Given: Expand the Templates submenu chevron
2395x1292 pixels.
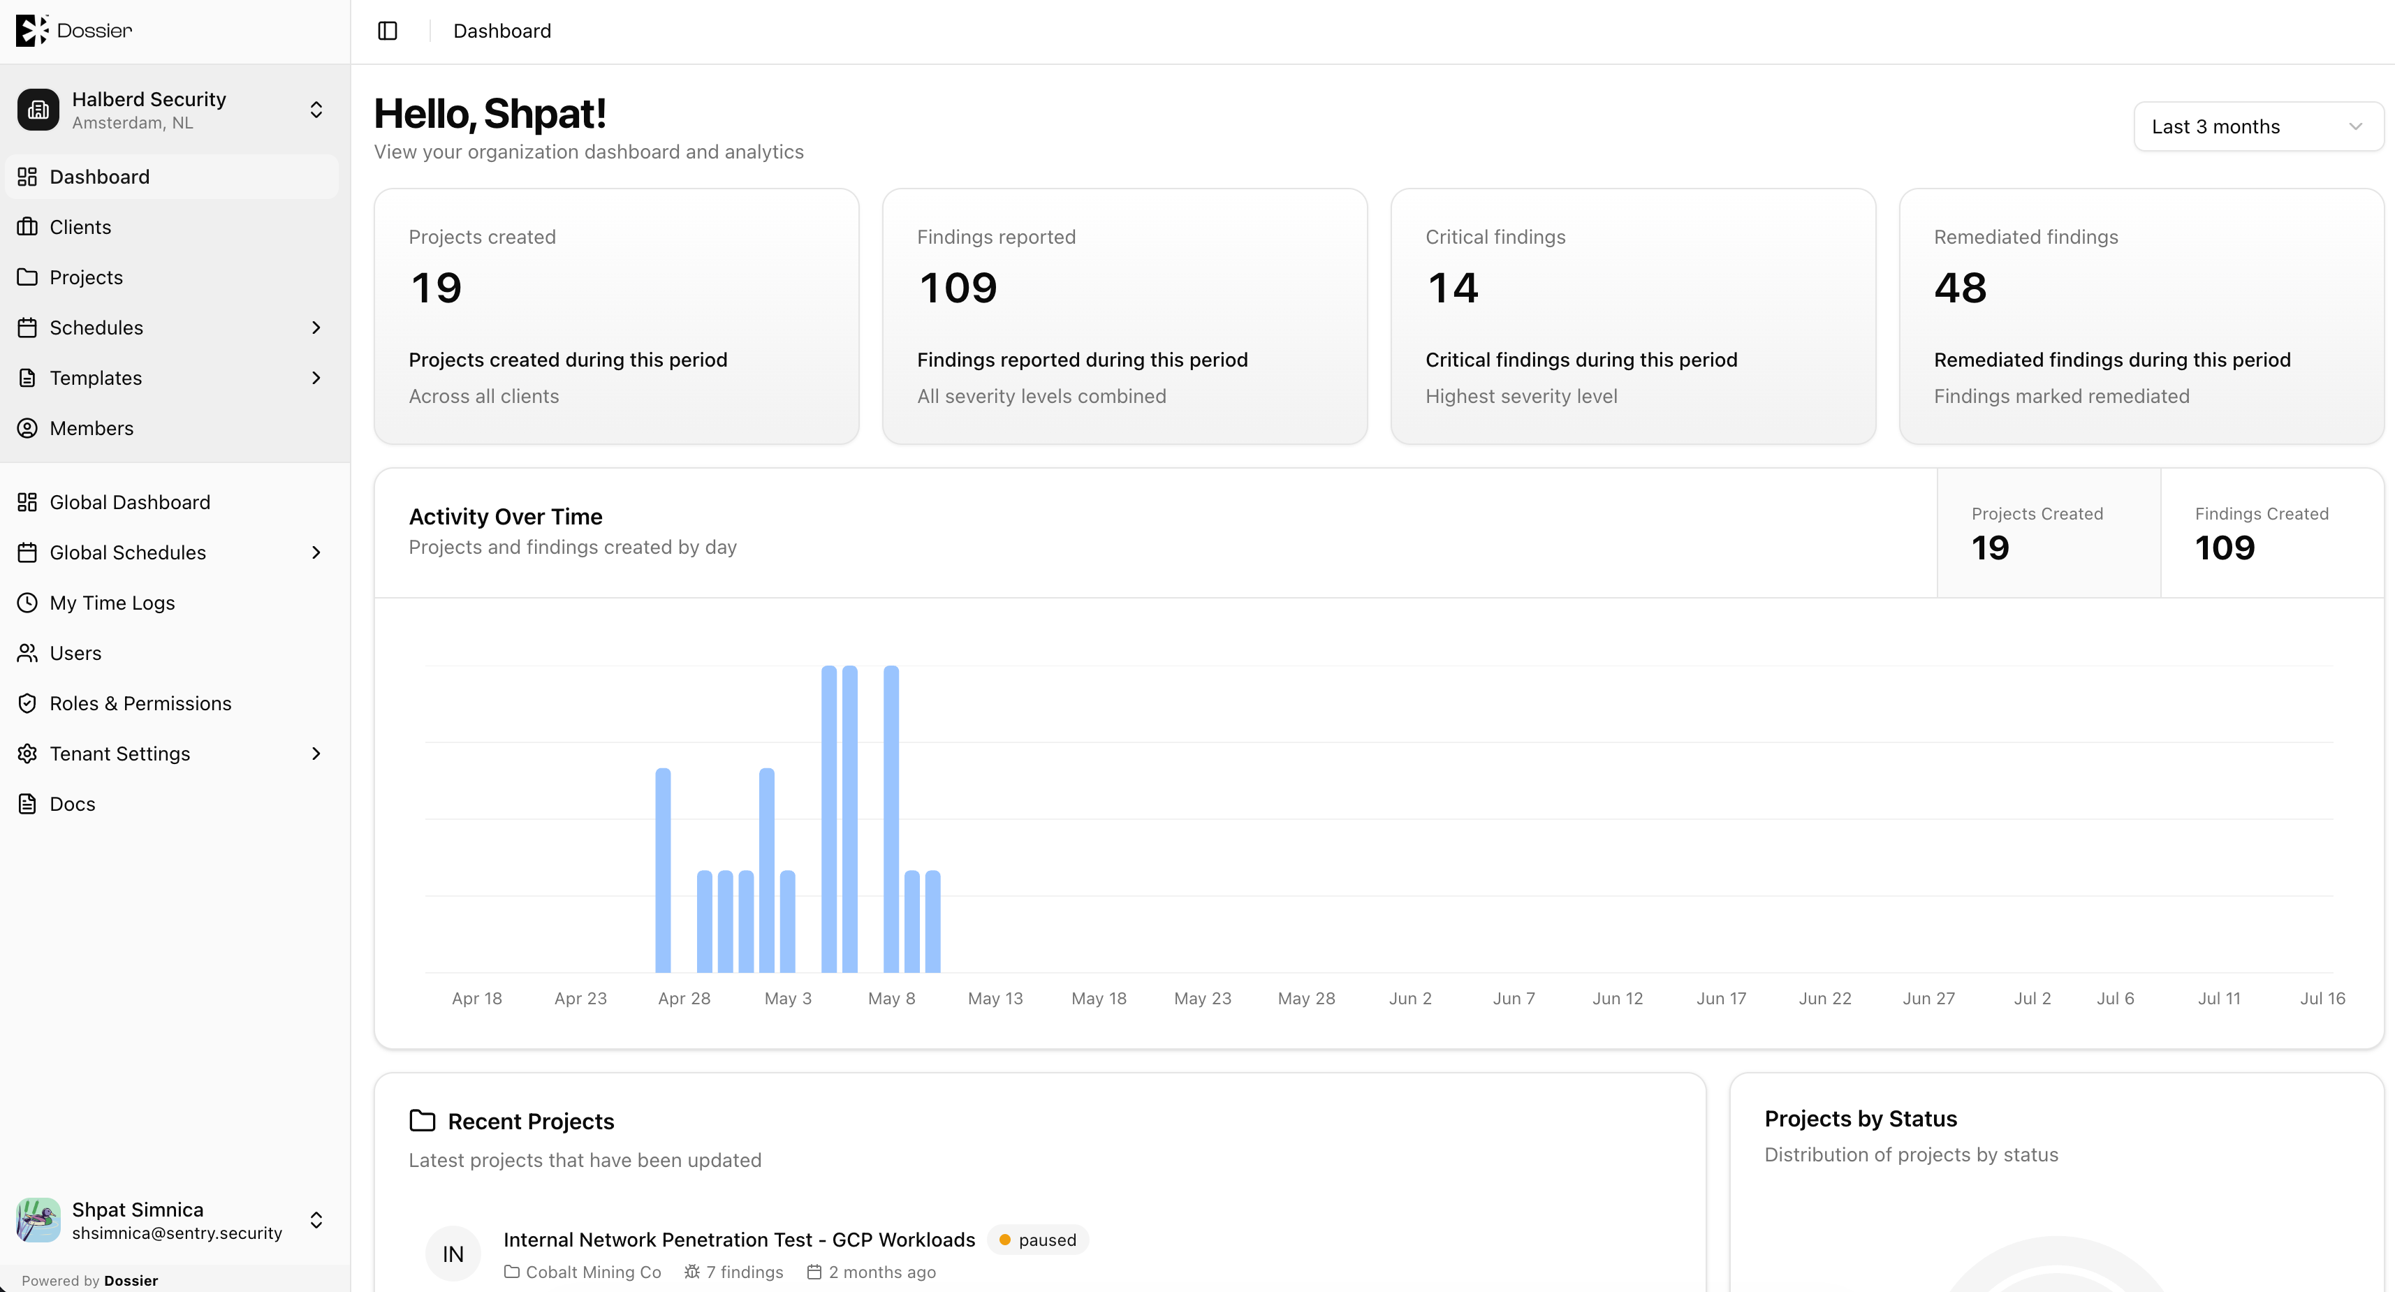Looking at the screenshot, I should [x=316, y=377].
